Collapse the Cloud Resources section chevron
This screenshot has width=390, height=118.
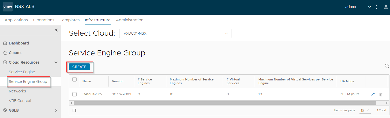pos(56,62)
